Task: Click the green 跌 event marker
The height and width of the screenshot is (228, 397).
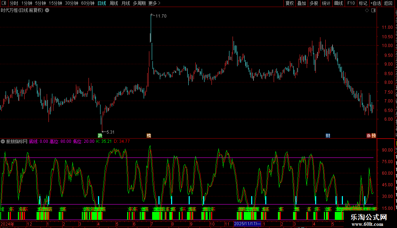Action: coord(100,135)
